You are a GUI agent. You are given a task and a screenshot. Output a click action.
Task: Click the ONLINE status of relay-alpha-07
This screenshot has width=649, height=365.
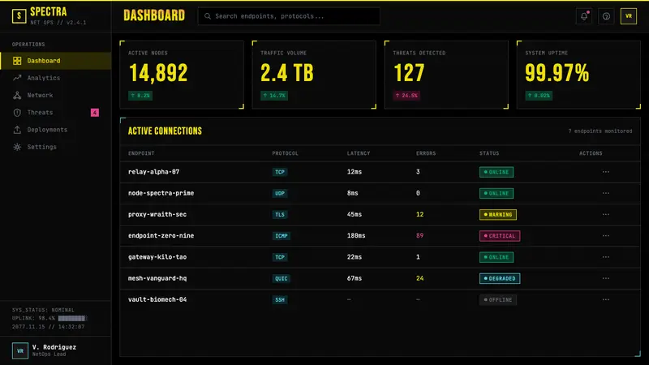click(496, 172)
